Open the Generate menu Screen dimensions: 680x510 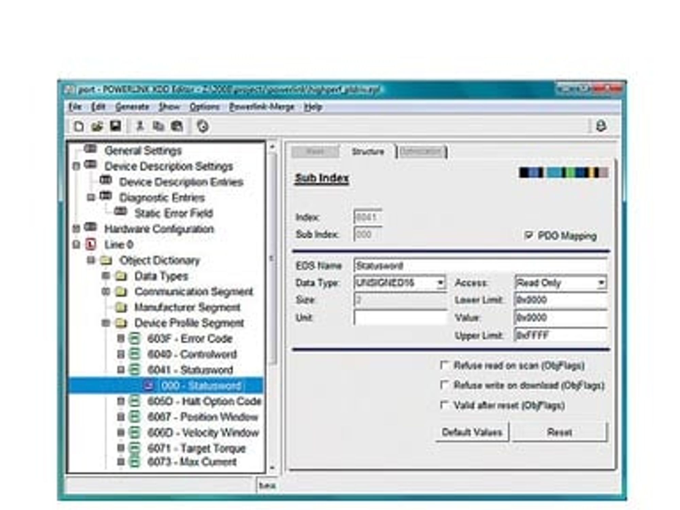coord(132,107)
